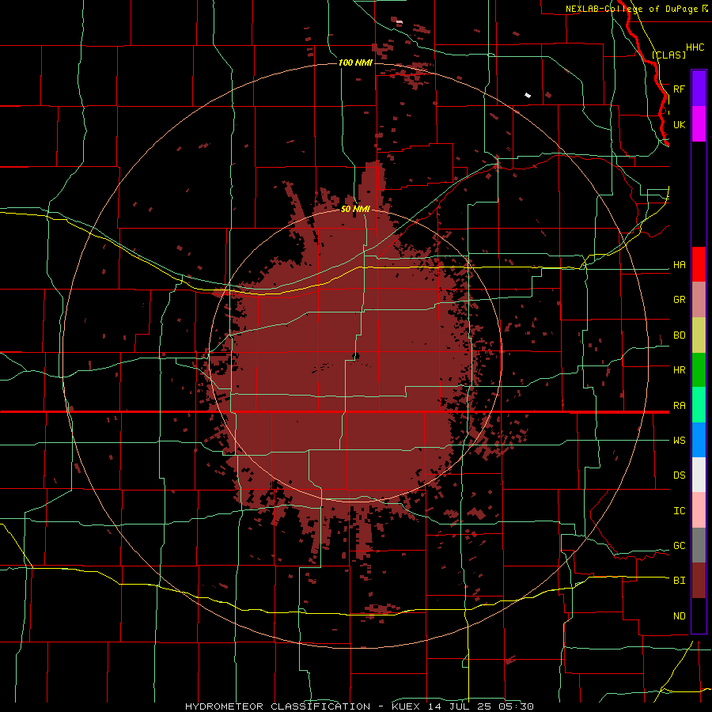The height and width of the screenshot is (712, 712).
Task: Click the BD legend label
Action: click(680, 335)
